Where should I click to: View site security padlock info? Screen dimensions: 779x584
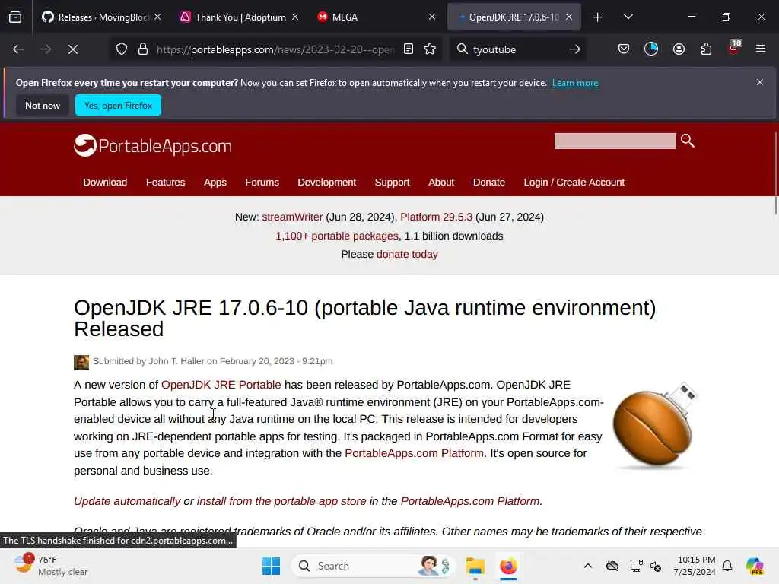click(143, 49)
